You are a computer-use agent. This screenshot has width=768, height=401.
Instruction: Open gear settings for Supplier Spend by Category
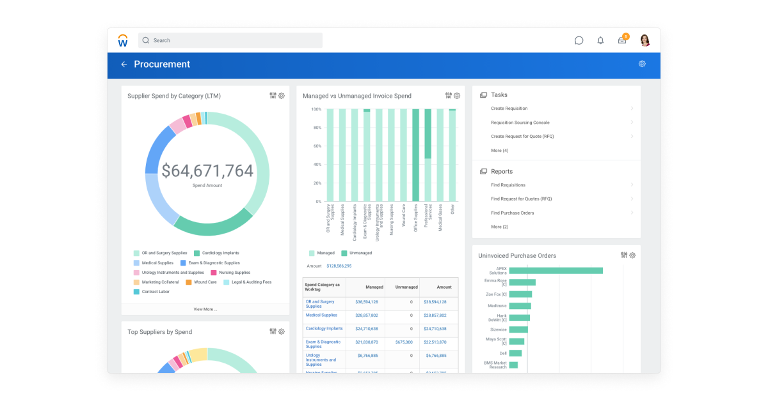281,96
